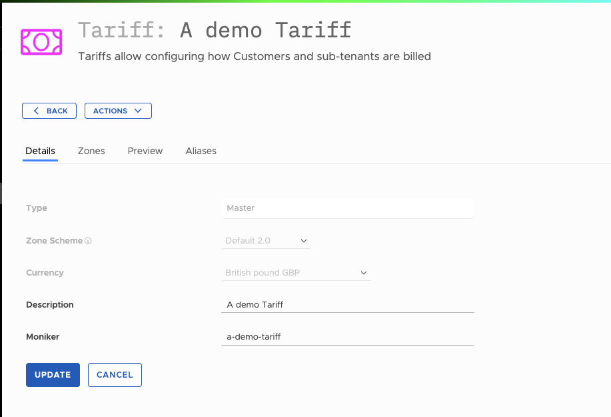Click the Moniker field with a-demo-tariff
The height and width of the screenshot is (417, 611).
click(x=348, y=337)
